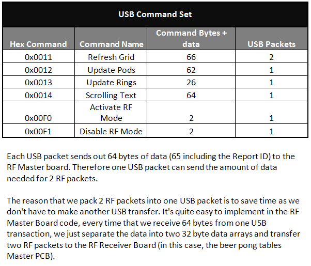Select the Hex Command column header

[39, 44]
